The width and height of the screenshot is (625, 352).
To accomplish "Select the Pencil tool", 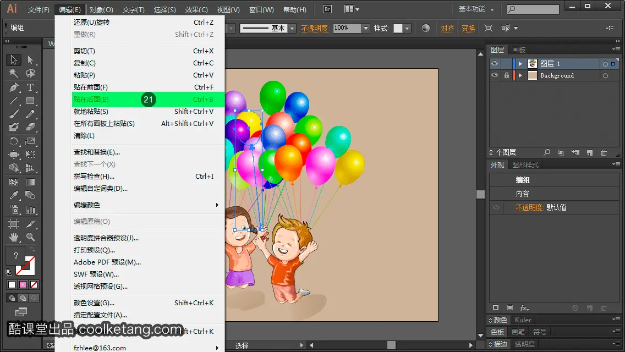I will point(30,114).
